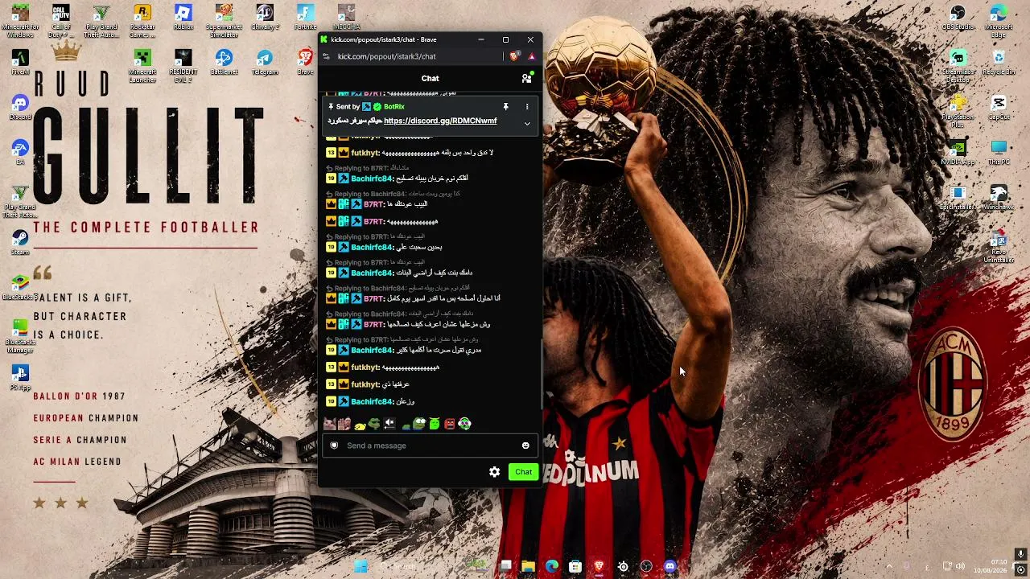Open Roblox desktop shortcut
This screenshot has height=579, width=1030.
[183, 18]
